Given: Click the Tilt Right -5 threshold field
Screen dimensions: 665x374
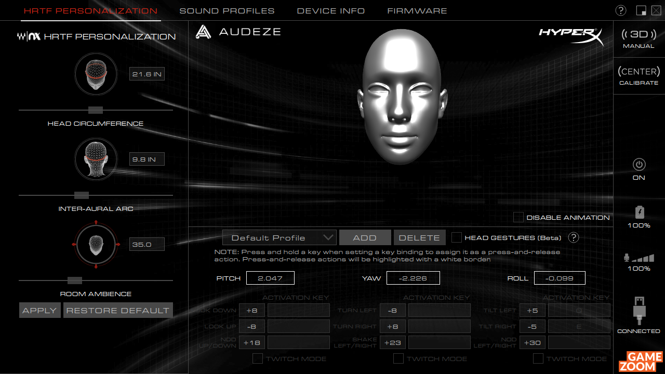Looking at the screenshot, I should coord(533,326).
